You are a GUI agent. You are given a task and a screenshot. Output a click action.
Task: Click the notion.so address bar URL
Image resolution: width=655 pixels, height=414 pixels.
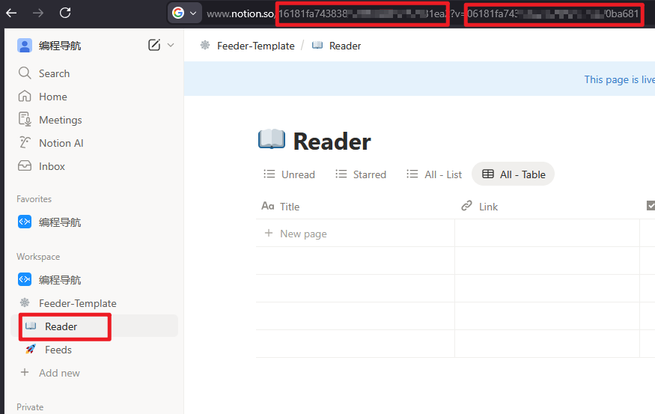point(423,13)
